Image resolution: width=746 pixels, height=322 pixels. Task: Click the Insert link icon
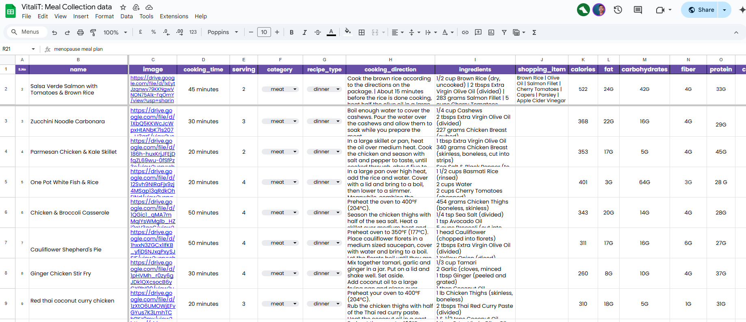465,32
